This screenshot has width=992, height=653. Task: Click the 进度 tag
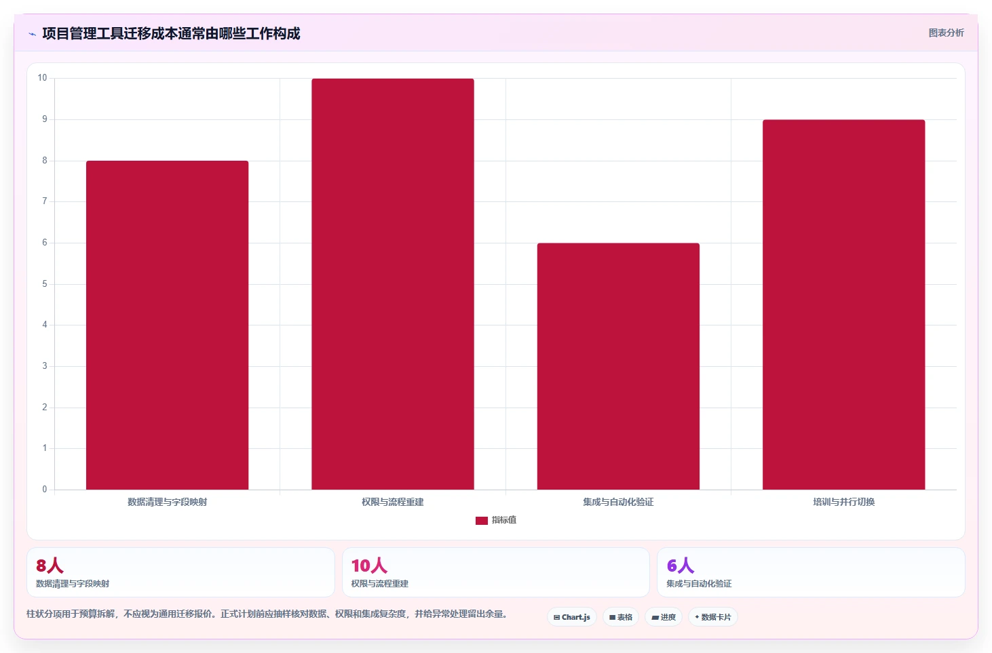point(664,617)
